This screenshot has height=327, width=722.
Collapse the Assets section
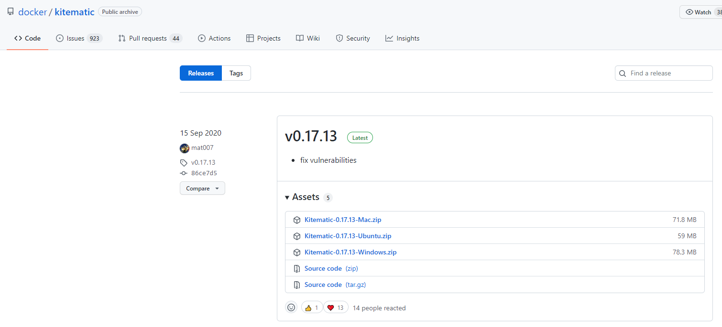302,197
